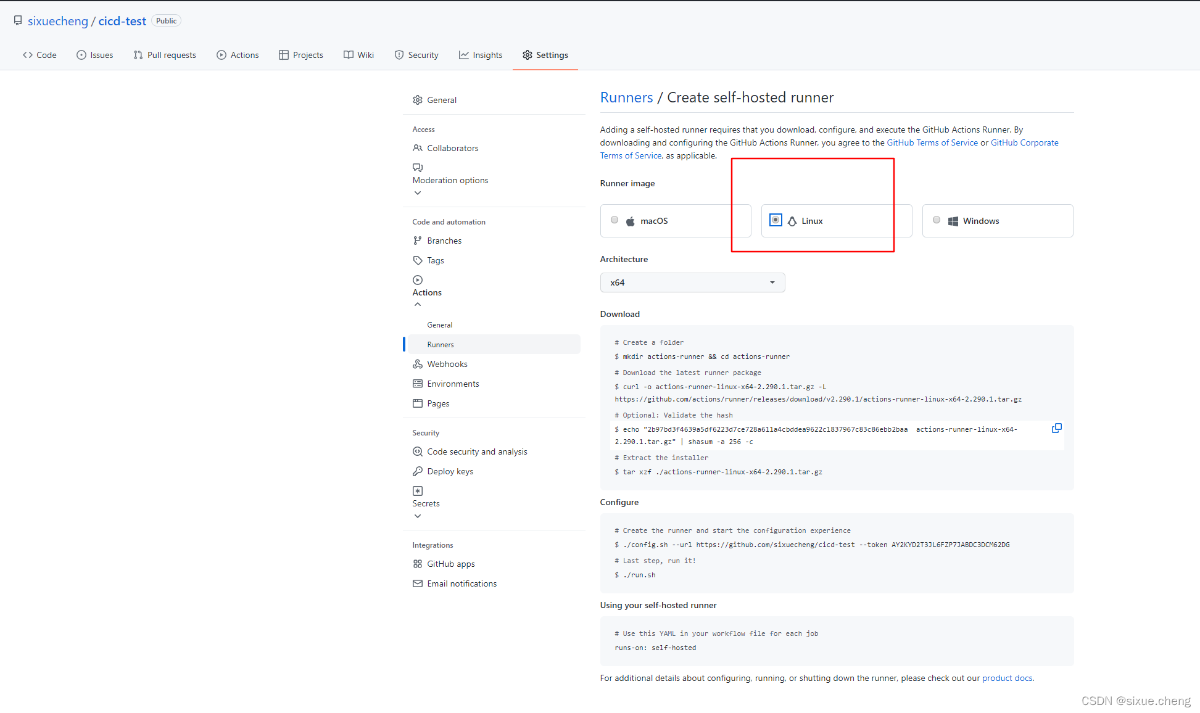Image resolution: width=1200 pixels, height=713 pixels.
Task: Click the GitHub apps grid icon
Action: coord(418,564)
